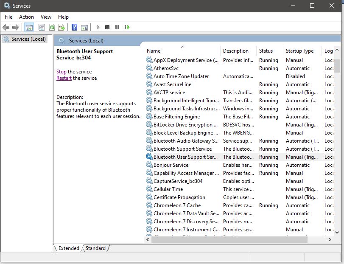The image size is (344, 264).
Task: Select the Background Intelligent Transfer row
Action: [x=239, y=101]
